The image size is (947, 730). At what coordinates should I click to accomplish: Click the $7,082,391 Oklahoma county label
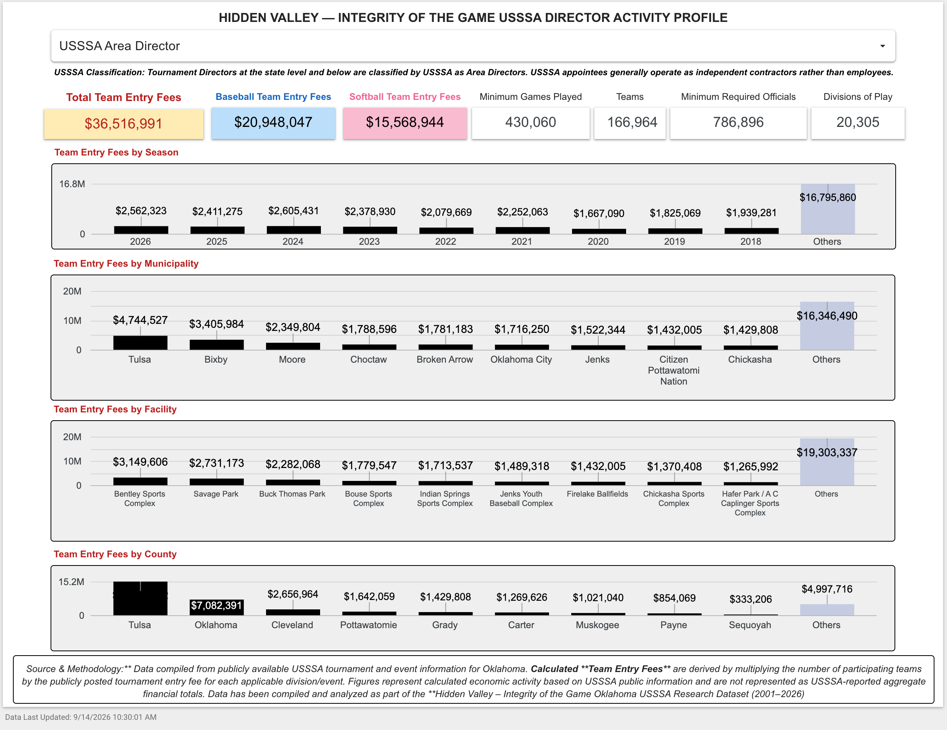click(x=216, y=605)
